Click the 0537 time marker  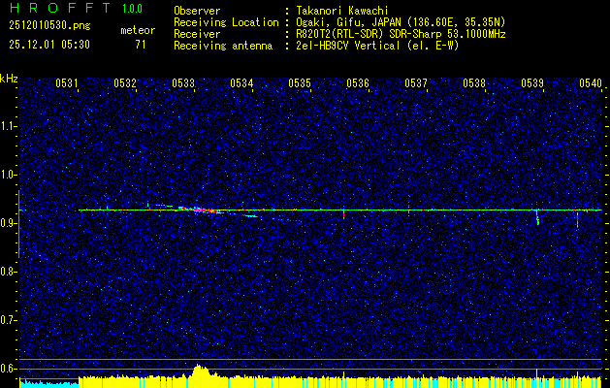[x=416, y=82]
